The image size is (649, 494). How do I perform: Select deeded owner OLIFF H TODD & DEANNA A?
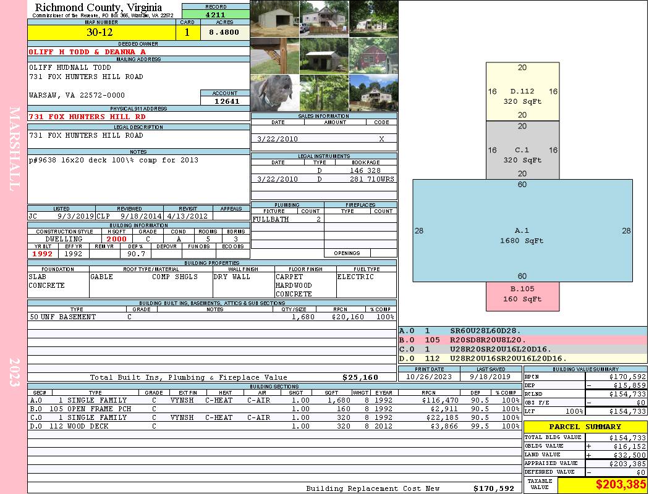click(x=87, y=52)
